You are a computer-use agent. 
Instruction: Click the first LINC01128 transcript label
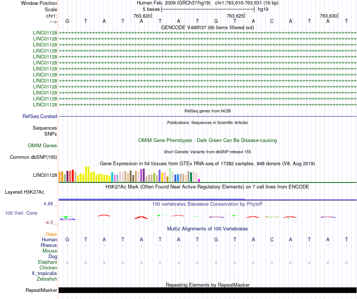click(x=45, y=33)
